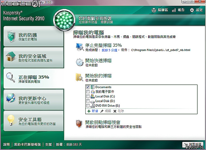Click the scanned file path ct_pdvd7_nb.html

coord(161,50)
